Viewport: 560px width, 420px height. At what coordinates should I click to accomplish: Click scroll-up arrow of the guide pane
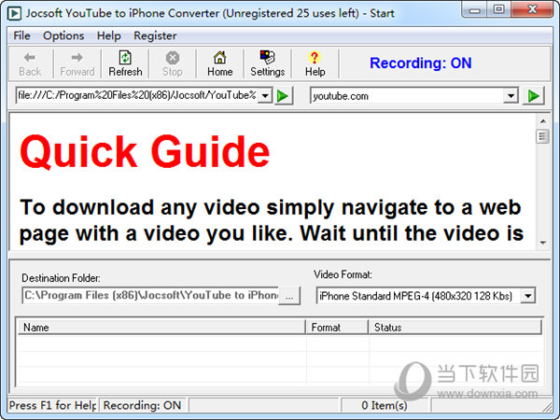(543, 121)
